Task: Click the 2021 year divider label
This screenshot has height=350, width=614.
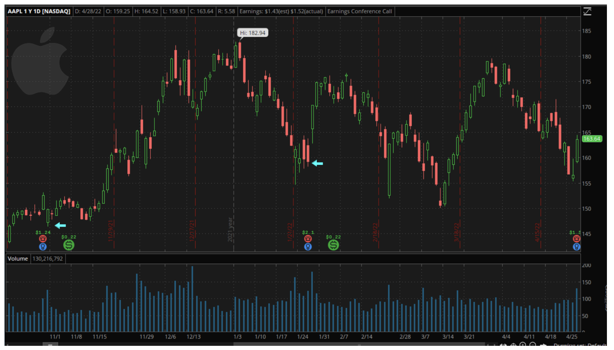Action: click(230, 230)
